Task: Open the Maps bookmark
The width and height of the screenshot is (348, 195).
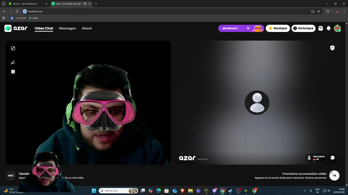Action: 34,18
